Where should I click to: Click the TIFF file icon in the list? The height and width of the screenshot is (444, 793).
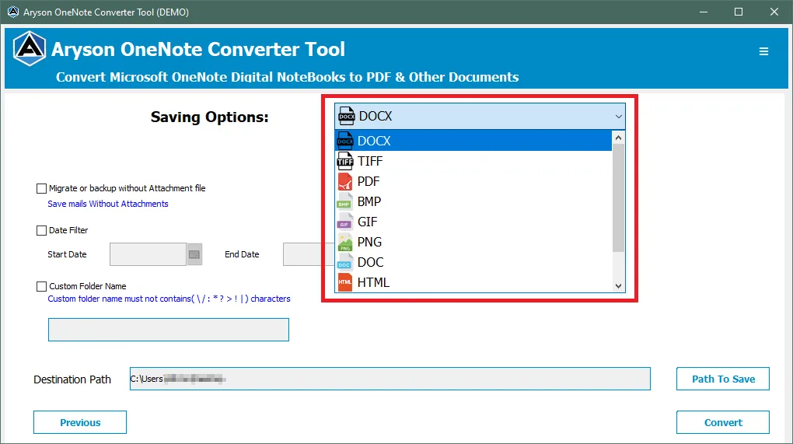345,161
